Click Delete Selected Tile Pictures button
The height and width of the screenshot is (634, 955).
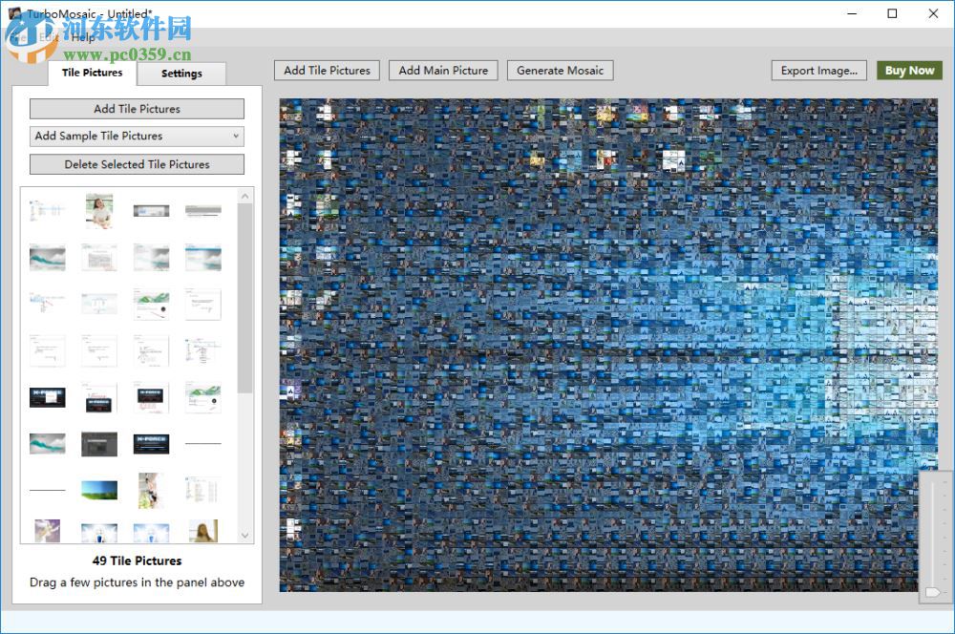137,164
